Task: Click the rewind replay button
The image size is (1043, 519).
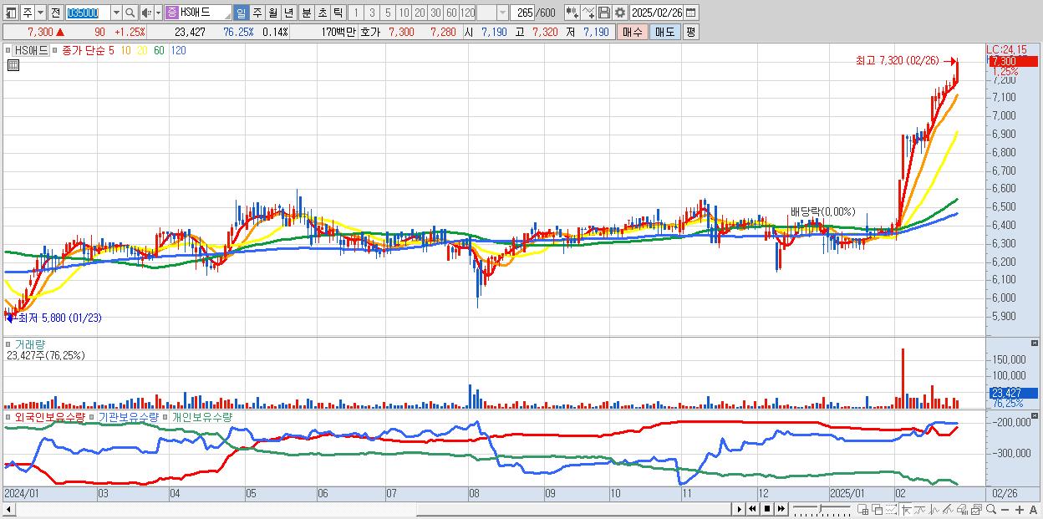Action: 752,509
